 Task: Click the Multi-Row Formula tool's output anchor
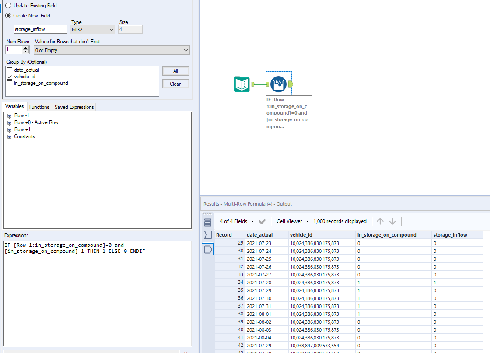coord(290,84)
